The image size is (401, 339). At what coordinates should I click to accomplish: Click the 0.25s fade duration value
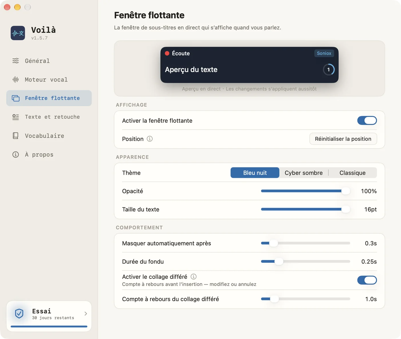369,262
